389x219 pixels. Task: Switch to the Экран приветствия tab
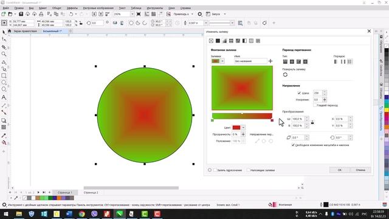pyautogui.click(x=25, y=31)
